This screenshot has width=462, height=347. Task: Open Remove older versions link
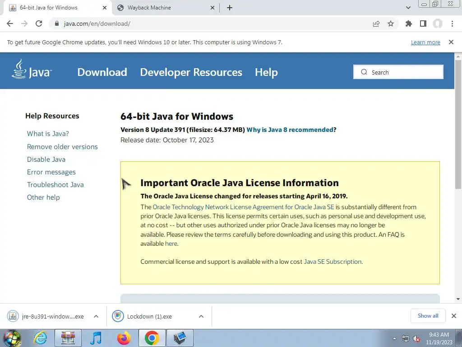(62, 147)
